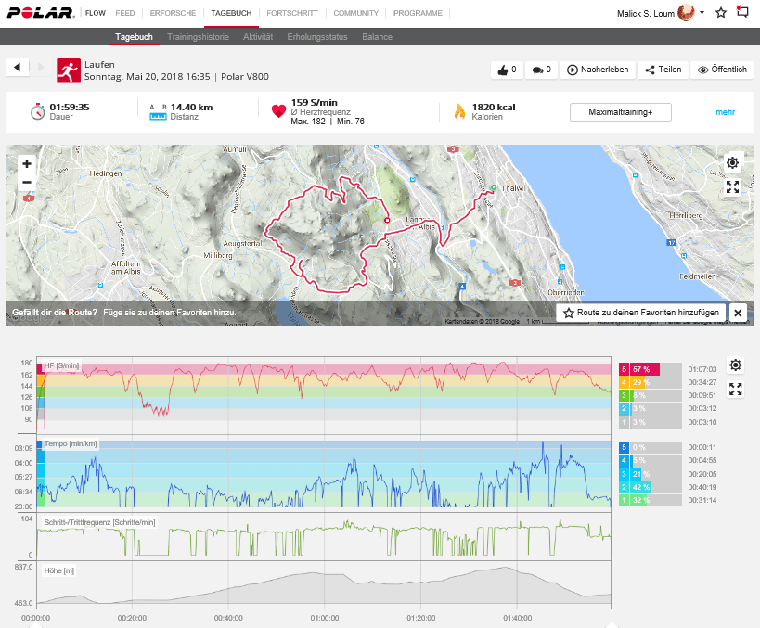Viewport: 760px width, 628px height.
Task: Zoom in on the route map
Action: (27, 163)
